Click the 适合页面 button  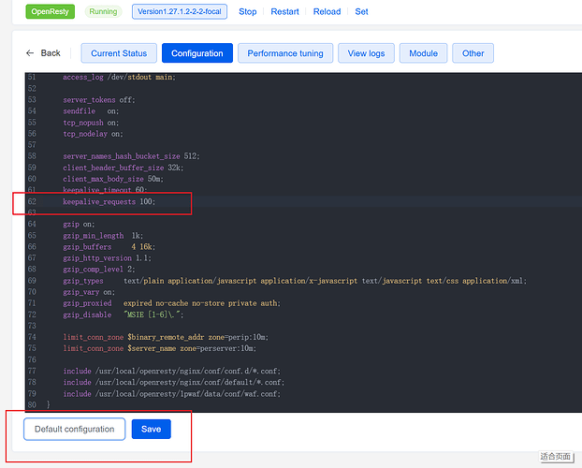(x=556, y=456)
